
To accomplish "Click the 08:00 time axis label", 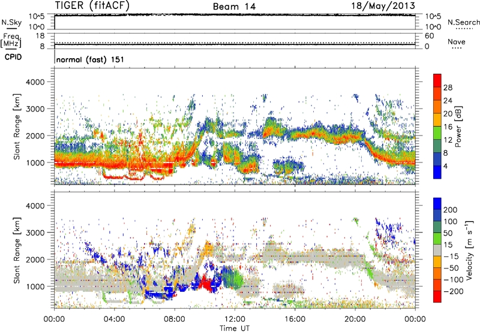I will [x=174, y=319].
